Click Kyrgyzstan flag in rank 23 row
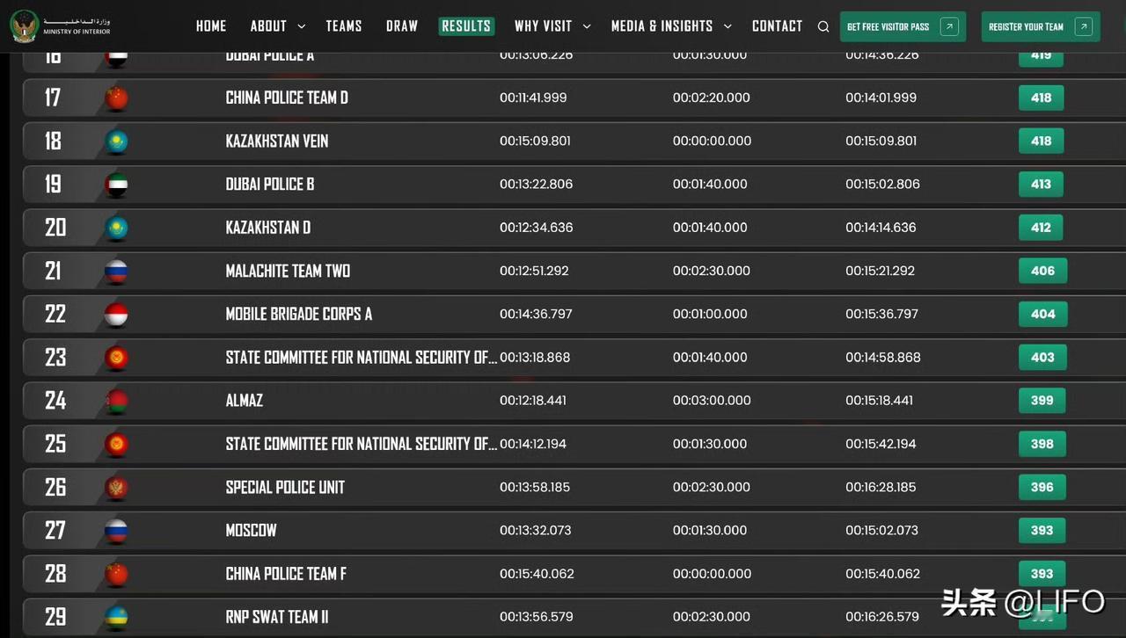The width and height of the screenshot is (1126, 638). point(116,358)
